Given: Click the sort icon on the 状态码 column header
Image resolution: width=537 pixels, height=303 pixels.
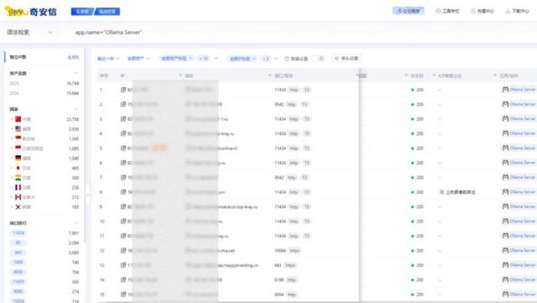Looking at the screenshot, I should pyautogui.click(x=435, y=76).
